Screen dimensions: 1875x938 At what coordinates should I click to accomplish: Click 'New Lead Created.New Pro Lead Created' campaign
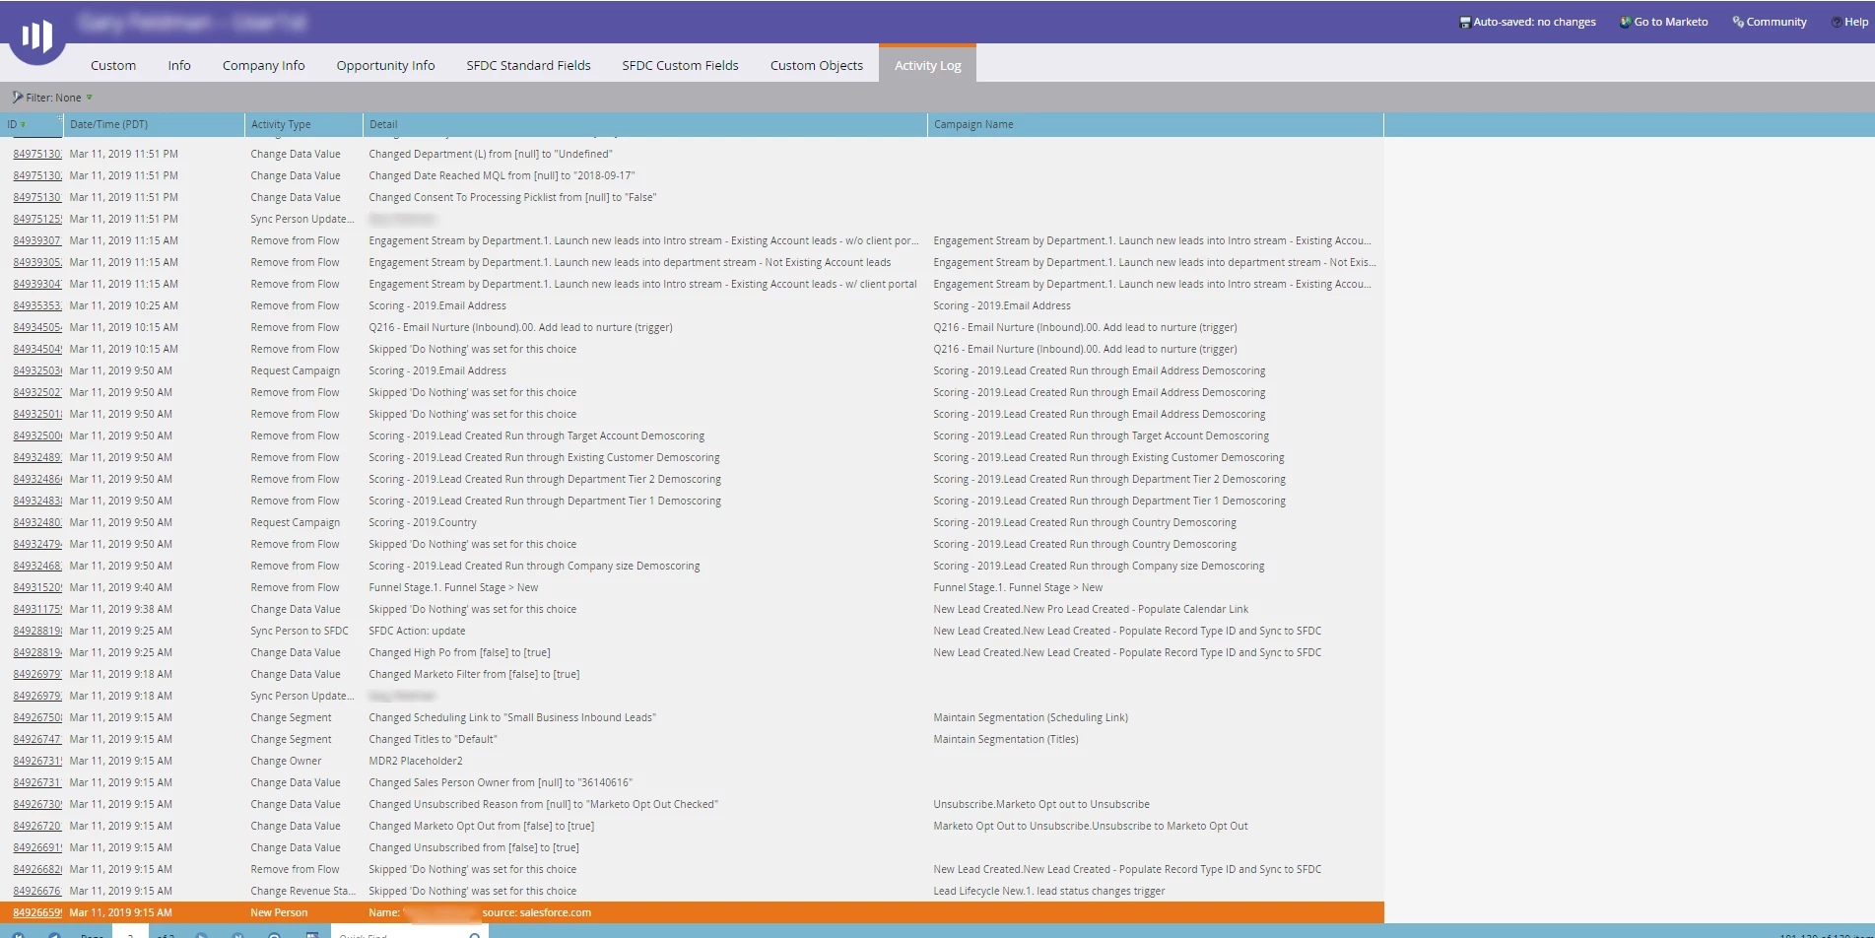[x=1091, y=609]
